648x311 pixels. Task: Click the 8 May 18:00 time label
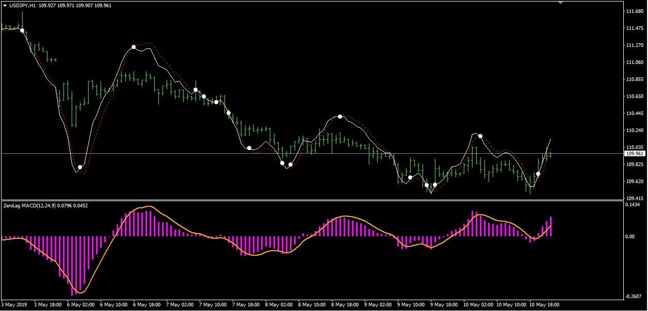(345, 305)
